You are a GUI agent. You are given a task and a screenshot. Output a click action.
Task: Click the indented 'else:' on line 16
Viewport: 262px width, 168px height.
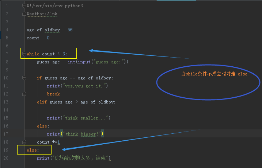pos(43,126)
